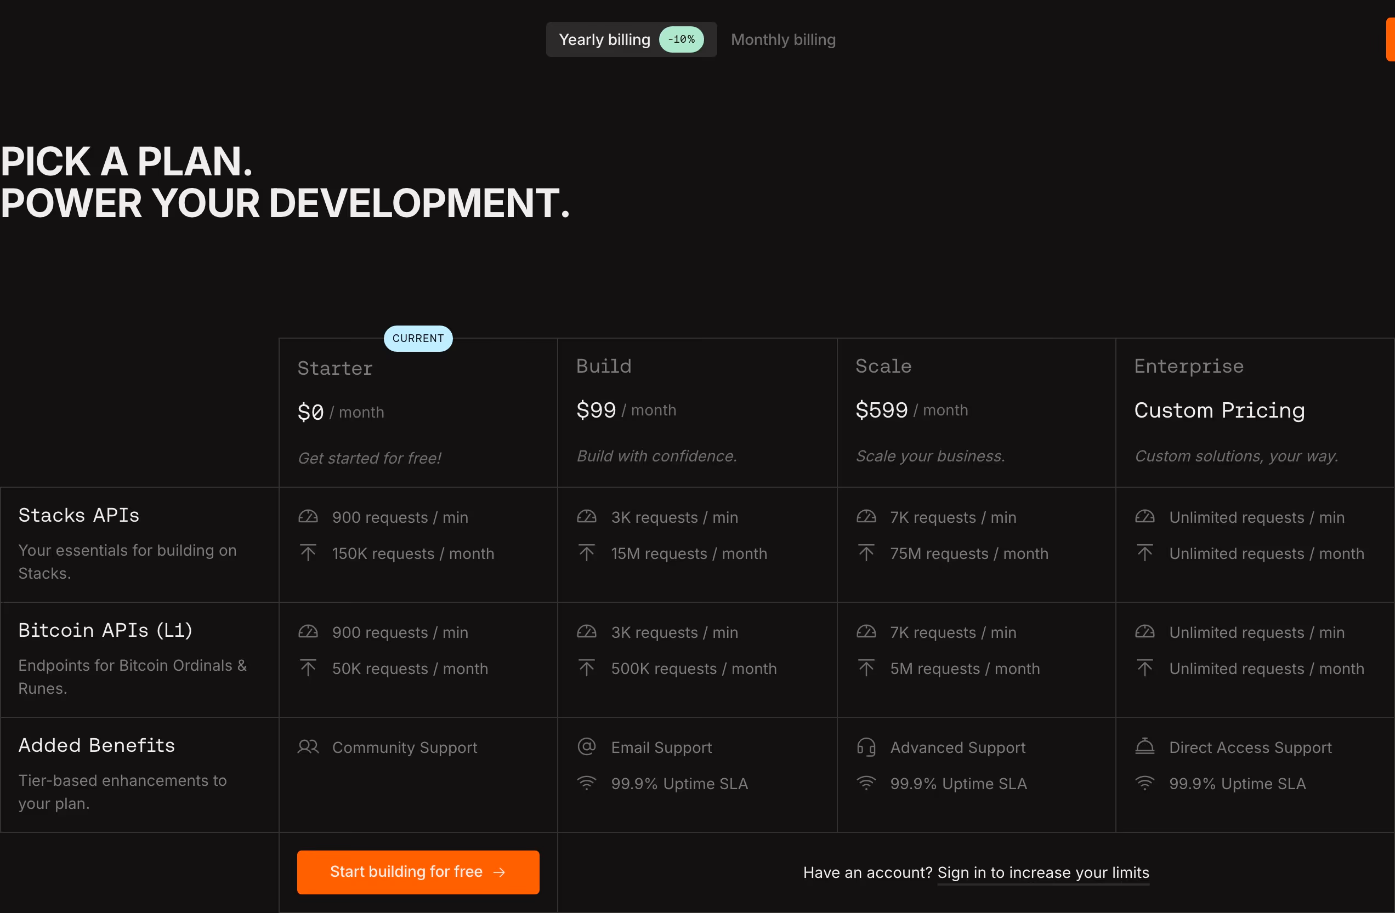
Task: Click upload arrow icon beside 50K requests / month
Action: [x=308, y=668]
